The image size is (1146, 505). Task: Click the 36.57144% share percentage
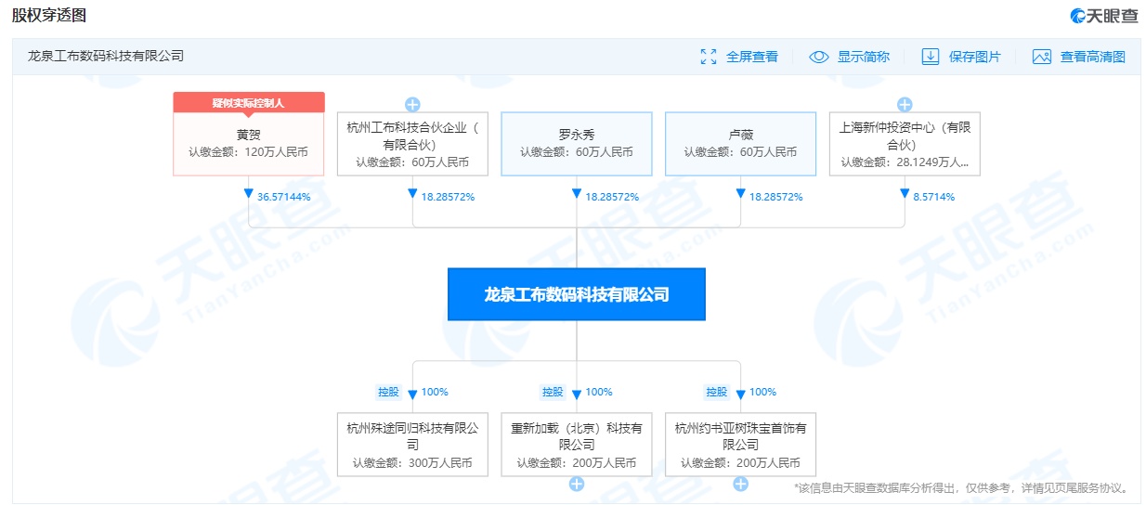click(283, 197)
